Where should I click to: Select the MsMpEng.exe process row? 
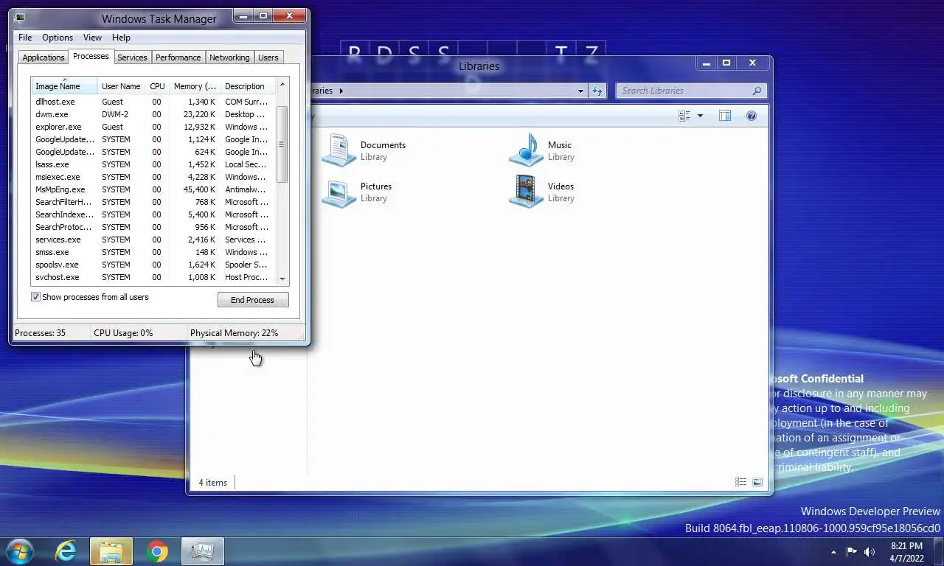point(153,189)
